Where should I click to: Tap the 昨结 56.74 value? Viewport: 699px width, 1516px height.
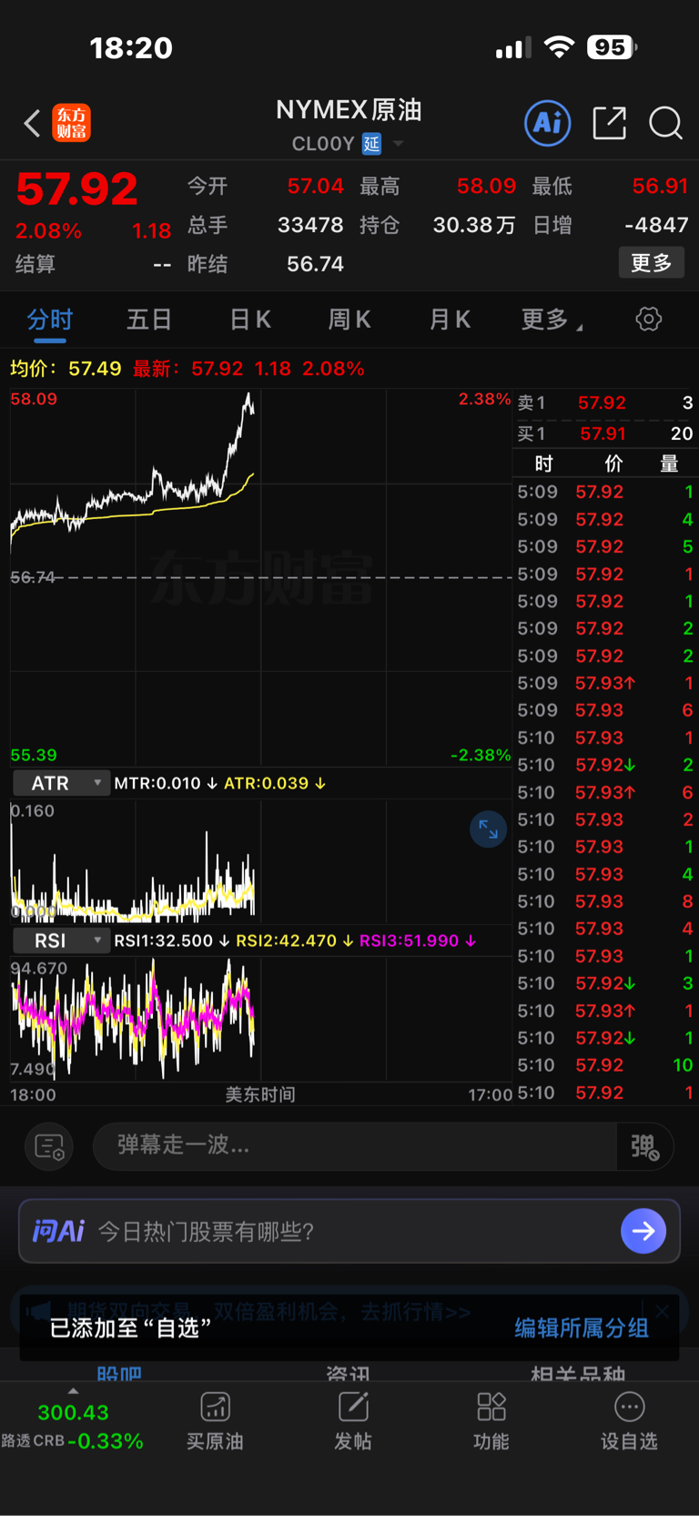pos(315,264)
